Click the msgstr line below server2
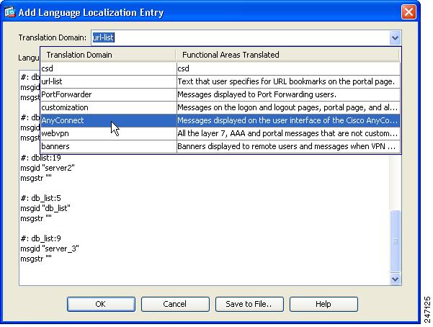This screenshot has width=433, height=327. 36,178
